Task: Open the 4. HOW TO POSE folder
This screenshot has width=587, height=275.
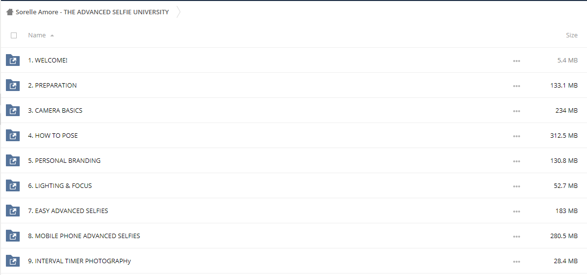Action: pyautogui.click(x=53, y=135)
